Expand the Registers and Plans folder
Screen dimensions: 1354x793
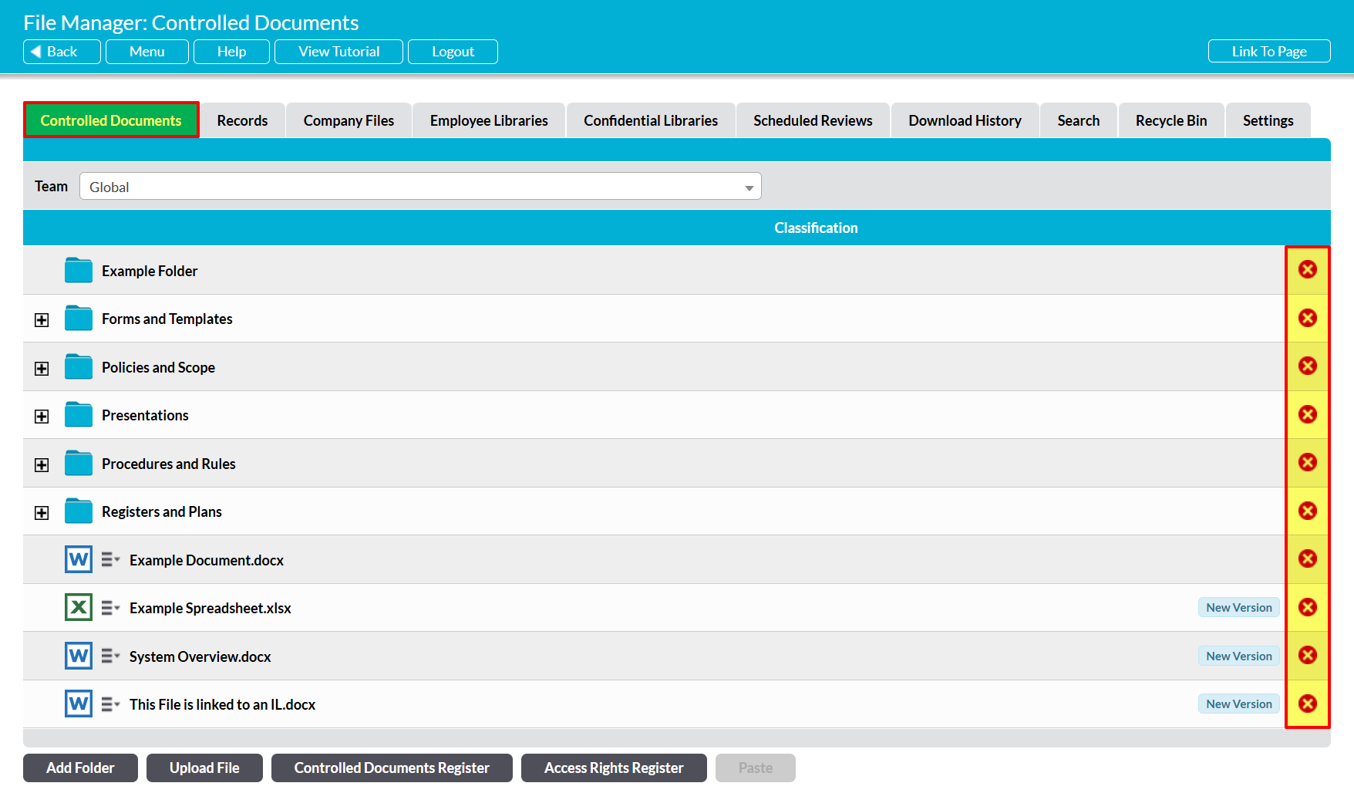pyautogui.click(x=42, y=513)
